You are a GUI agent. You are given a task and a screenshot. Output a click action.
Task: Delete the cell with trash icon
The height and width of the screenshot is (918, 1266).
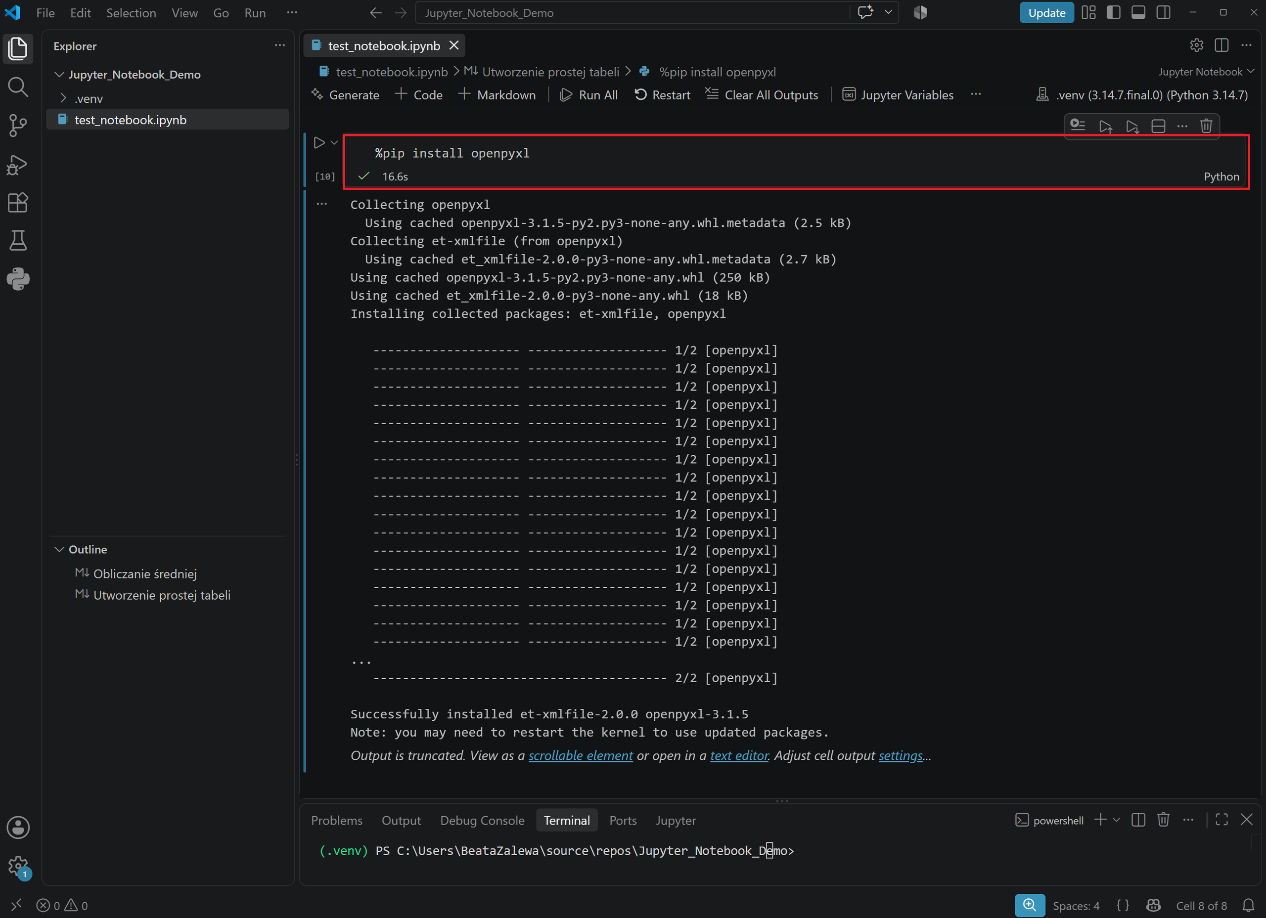tap(1206, 126)
